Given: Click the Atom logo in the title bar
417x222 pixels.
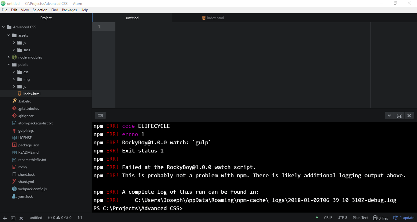Looking at the screenshot, I should [x=3, y=3].
